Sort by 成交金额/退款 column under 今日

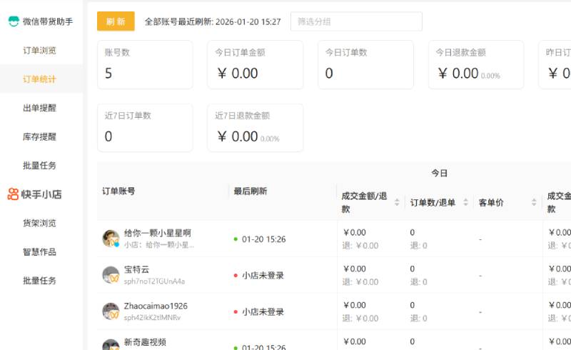[x=397, y=203]
